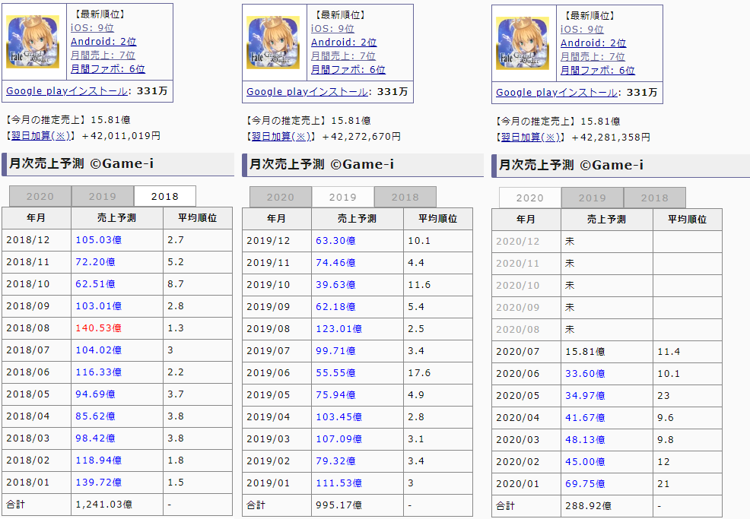Open the 翌日加算(※) link beside +42,011,019円

tap(40, 136)
